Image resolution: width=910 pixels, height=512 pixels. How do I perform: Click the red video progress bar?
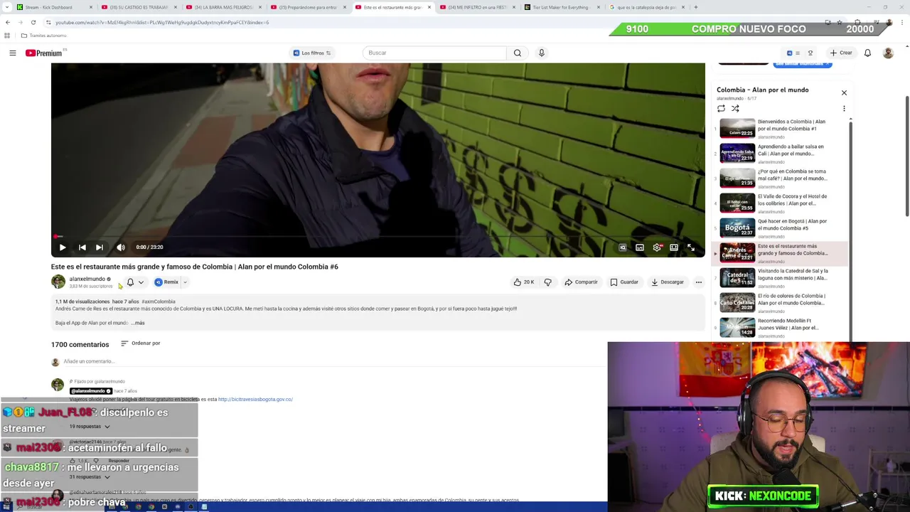[x=378, y=236]
